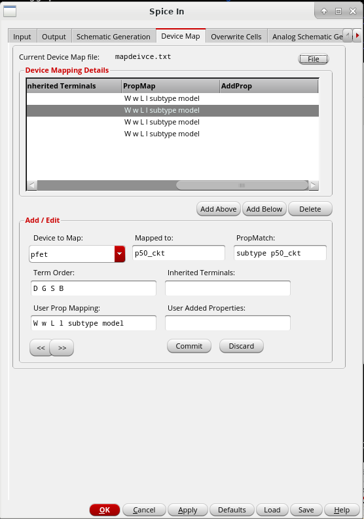Commit the edited device mapping
Image resolution: width=364 pixels, height=519 pixels.
coord(189,346)
